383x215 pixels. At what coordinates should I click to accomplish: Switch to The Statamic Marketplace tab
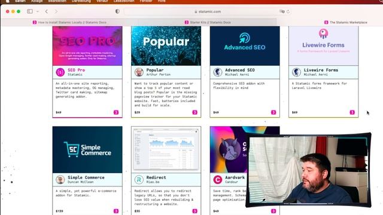point(346,22)
